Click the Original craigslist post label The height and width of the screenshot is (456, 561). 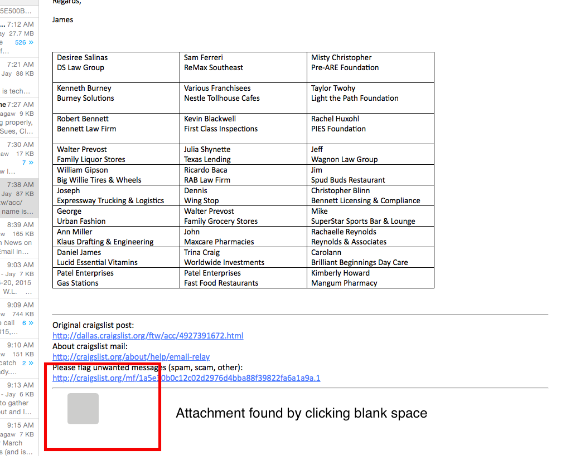coord(93,325)
